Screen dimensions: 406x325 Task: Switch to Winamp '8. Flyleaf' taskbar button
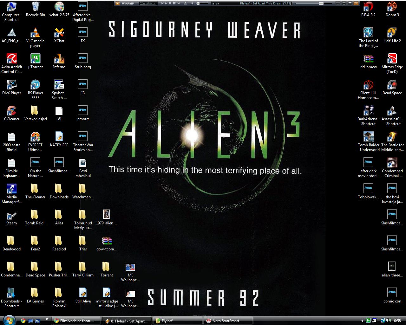[127, 321]
